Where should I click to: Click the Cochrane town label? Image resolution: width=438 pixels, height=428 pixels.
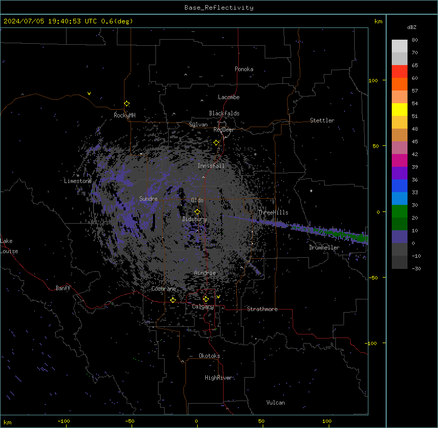pyautogui.click(x=164, y=289)
